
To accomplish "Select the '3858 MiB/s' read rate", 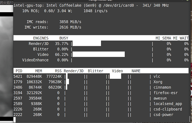I will (70, 22).
